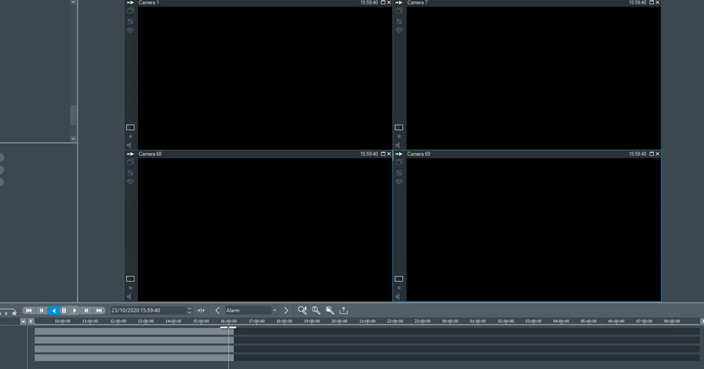Open the third magnifier search tool

[330, 310]
